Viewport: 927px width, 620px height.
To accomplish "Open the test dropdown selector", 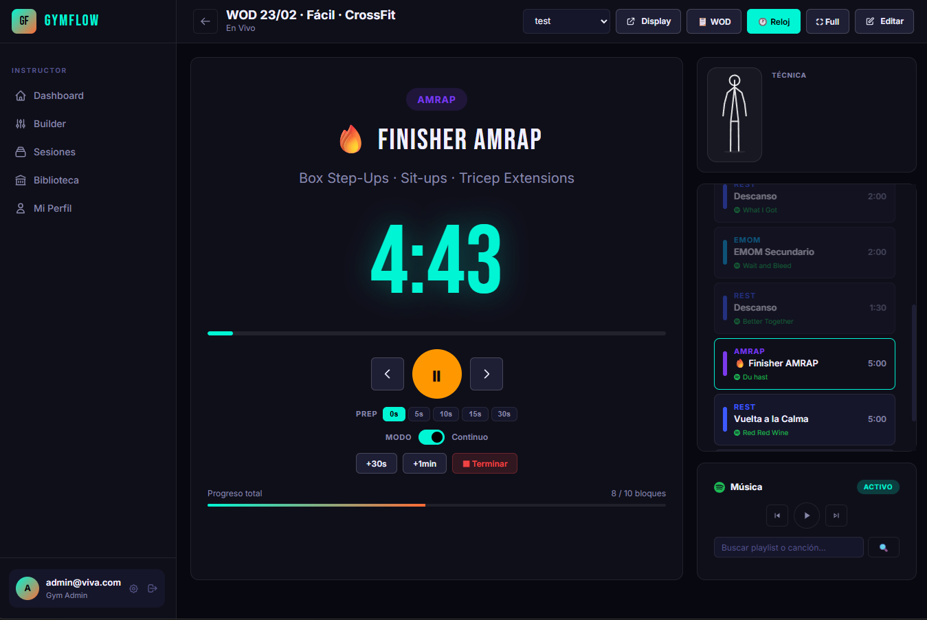I will click(566, 21).
